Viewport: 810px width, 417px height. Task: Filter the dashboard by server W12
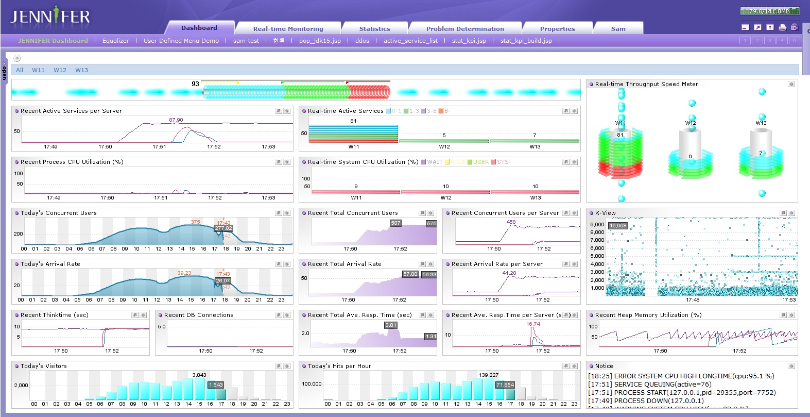coord(60,70)
